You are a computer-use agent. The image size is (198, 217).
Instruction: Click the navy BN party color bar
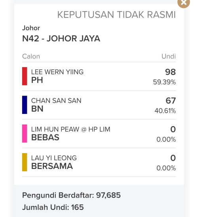25,105
